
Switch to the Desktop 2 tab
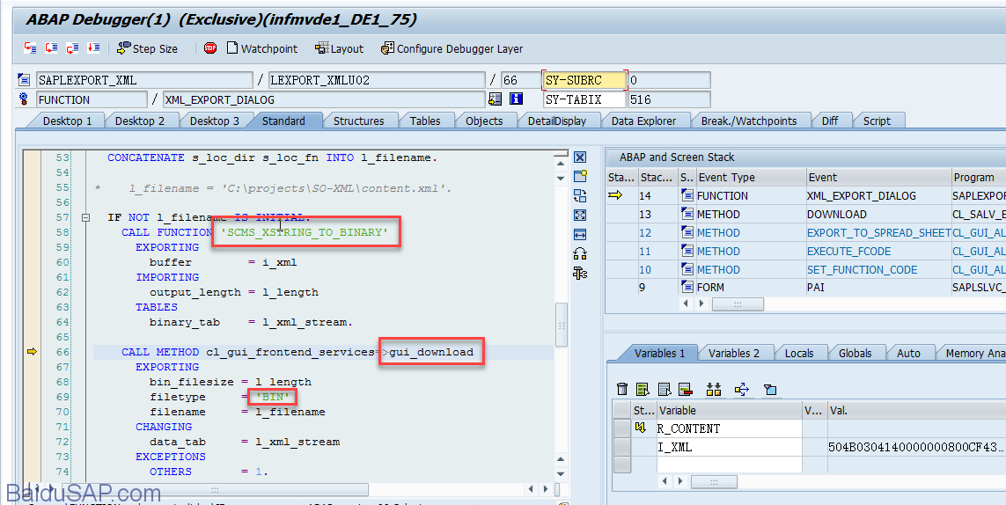point(139,121)
